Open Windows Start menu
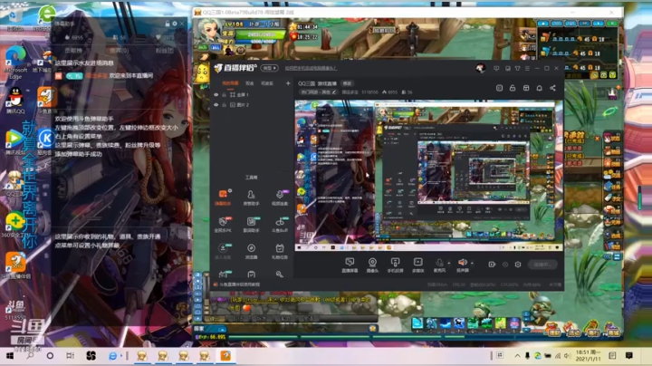Viewport: 652px width, 366px height. (10, 356)
